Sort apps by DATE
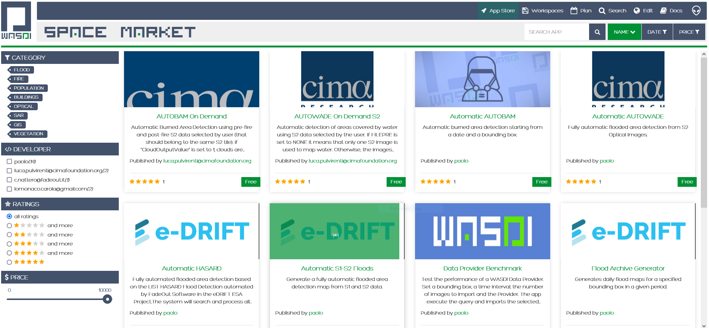709x328 pixels. [657, 32]
